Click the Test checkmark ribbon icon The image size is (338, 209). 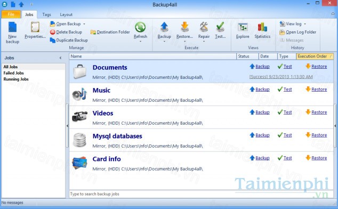[x=220, y=27]
